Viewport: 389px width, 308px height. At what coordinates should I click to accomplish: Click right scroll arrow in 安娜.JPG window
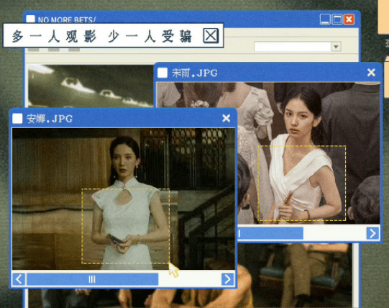point(227,279)
